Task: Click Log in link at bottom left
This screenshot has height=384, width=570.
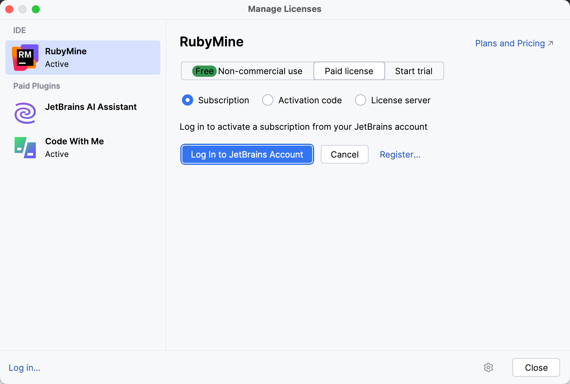Action: (x=24, y=367)
